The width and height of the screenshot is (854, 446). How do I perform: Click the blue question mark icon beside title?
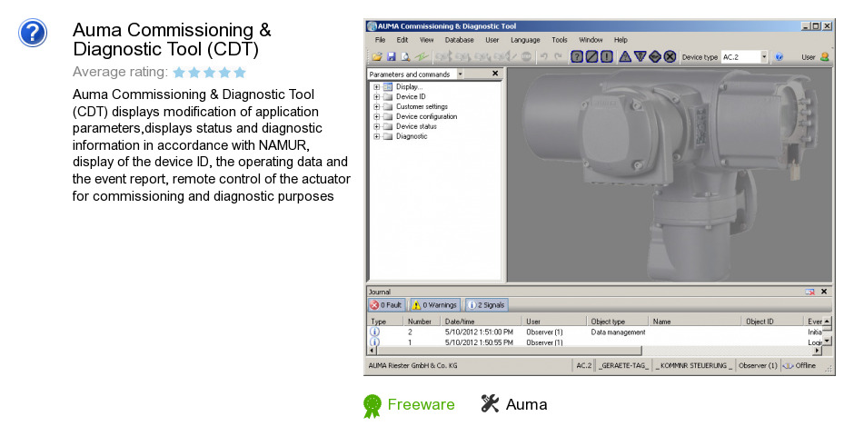tap(33, 33)
